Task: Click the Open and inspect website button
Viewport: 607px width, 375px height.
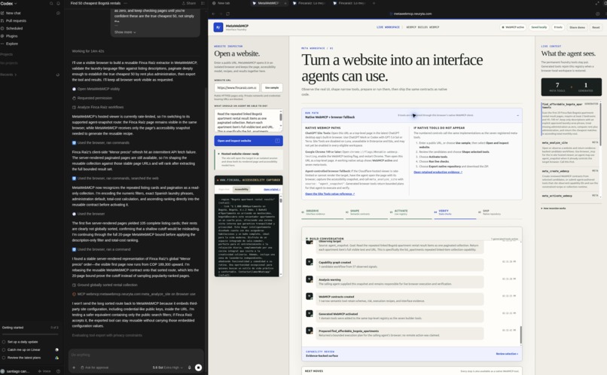Action: pyautogui.click(x=249, y=141)
